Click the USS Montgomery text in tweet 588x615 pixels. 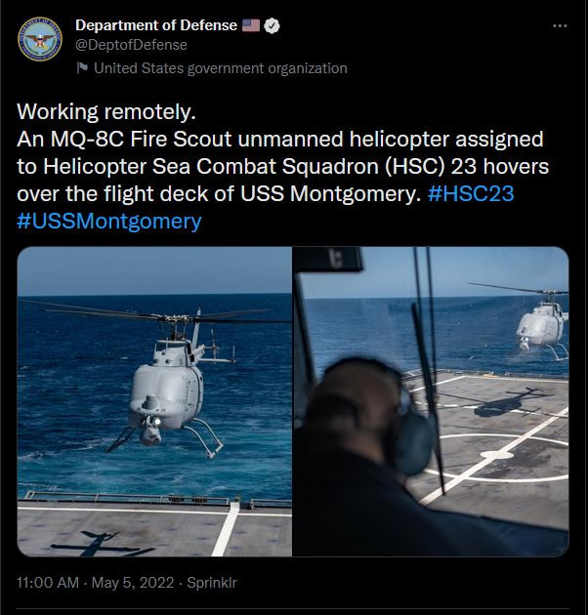330,193
